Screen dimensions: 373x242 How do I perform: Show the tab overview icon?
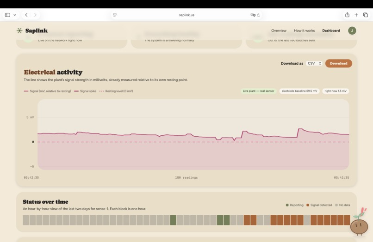tap(366, 15)
